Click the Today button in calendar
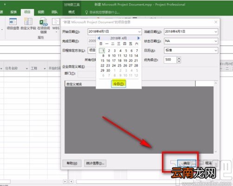 coord(118,84)
